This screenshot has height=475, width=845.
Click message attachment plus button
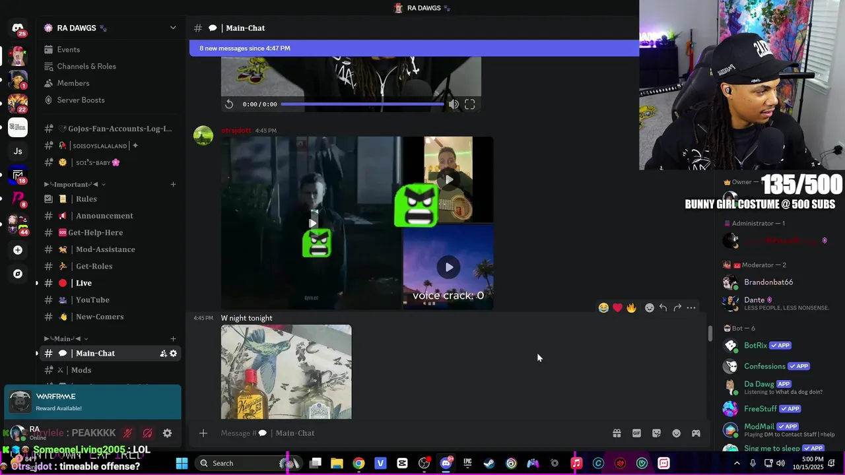(203, 433)
